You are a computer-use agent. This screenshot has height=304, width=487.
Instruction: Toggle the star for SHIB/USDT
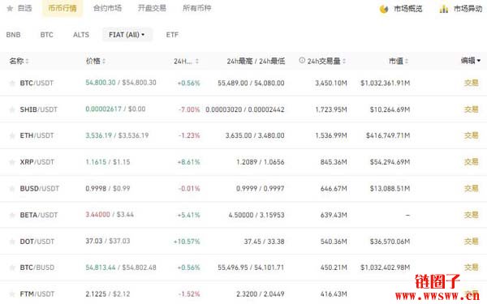pyautogui.click(x=12, y=109)
